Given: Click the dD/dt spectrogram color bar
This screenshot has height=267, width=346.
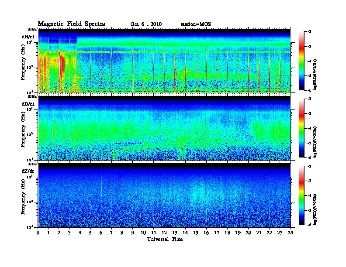Looking at the screenshot, I should 301,128.
